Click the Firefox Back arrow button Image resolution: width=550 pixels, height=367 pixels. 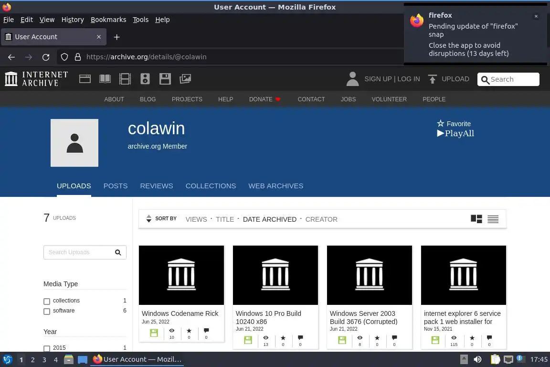coord(11,57)
